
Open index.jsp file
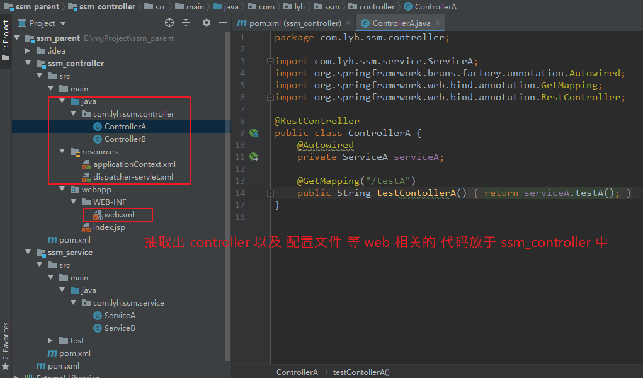coord(109,227)
